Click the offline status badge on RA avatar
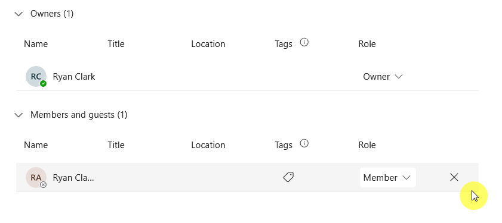Screen dimensions: 502x223 43,185
